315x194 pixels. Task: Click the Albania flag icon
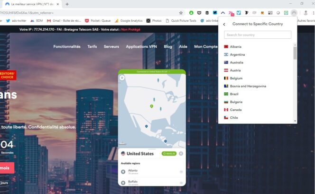coord(226,46)
